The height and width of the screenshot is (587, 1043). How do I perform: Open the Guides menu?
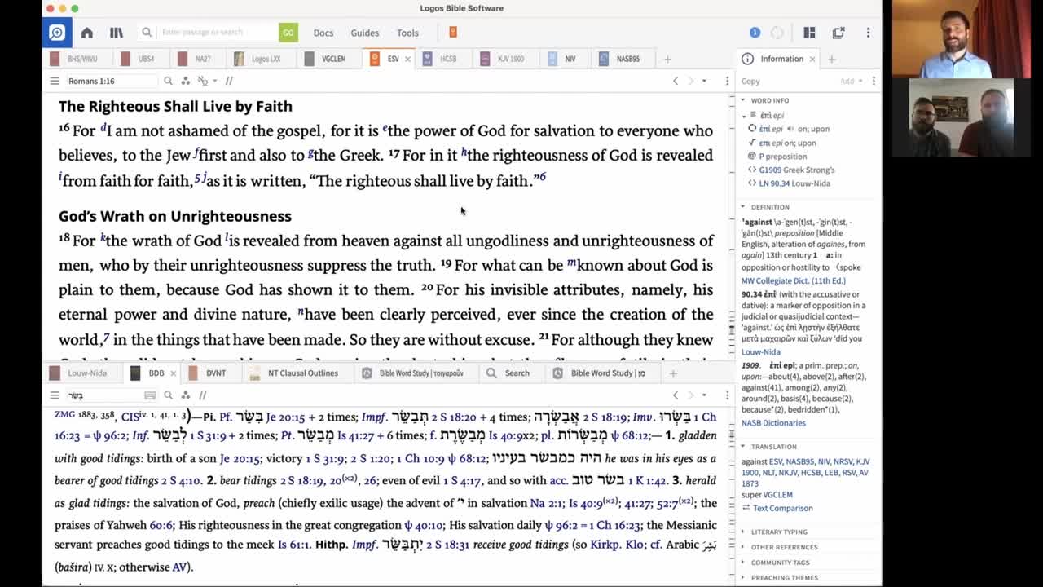365,33
